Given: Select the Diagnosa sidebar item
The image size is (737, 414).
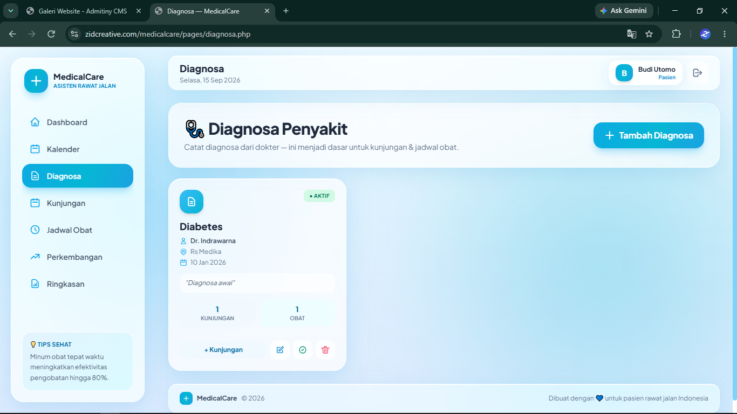Looking at the screenshot, I should point(78,176).
